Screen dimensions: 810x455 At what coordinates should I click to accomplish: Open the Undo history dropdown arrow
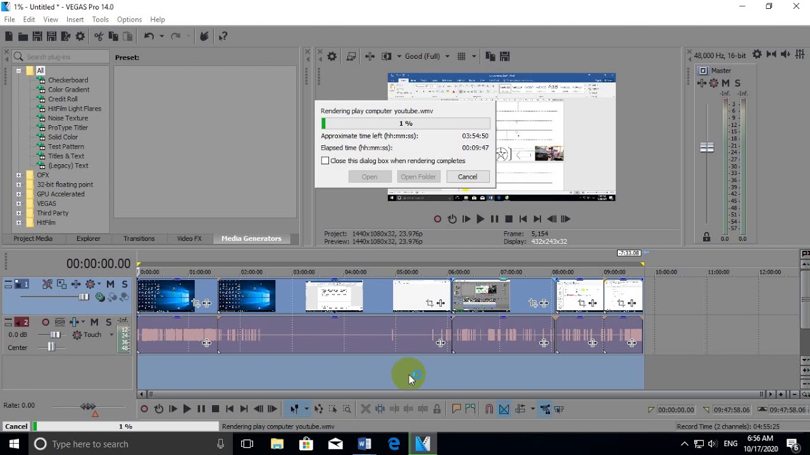click(161, 37)
